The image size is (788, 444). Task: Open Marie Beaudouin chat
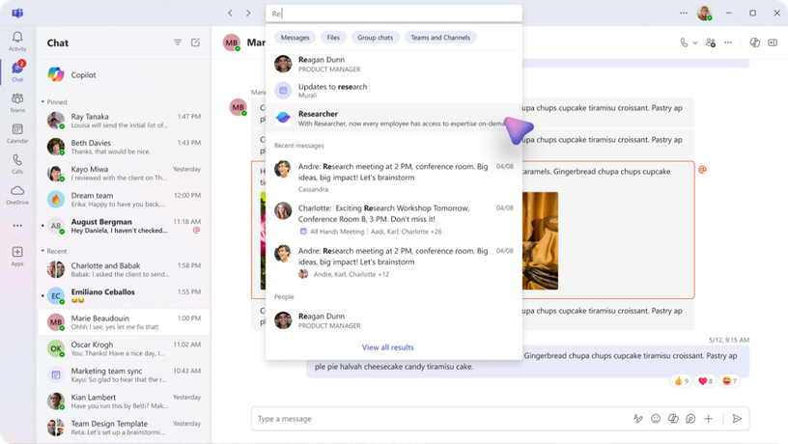[x=124, y=322]
